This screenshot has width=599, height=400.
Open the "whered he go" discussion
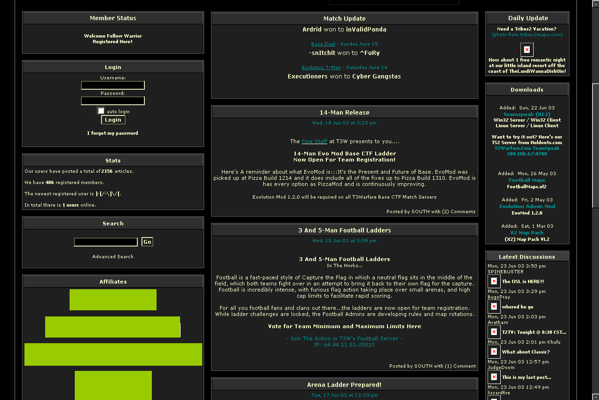[x=518, y=307]
